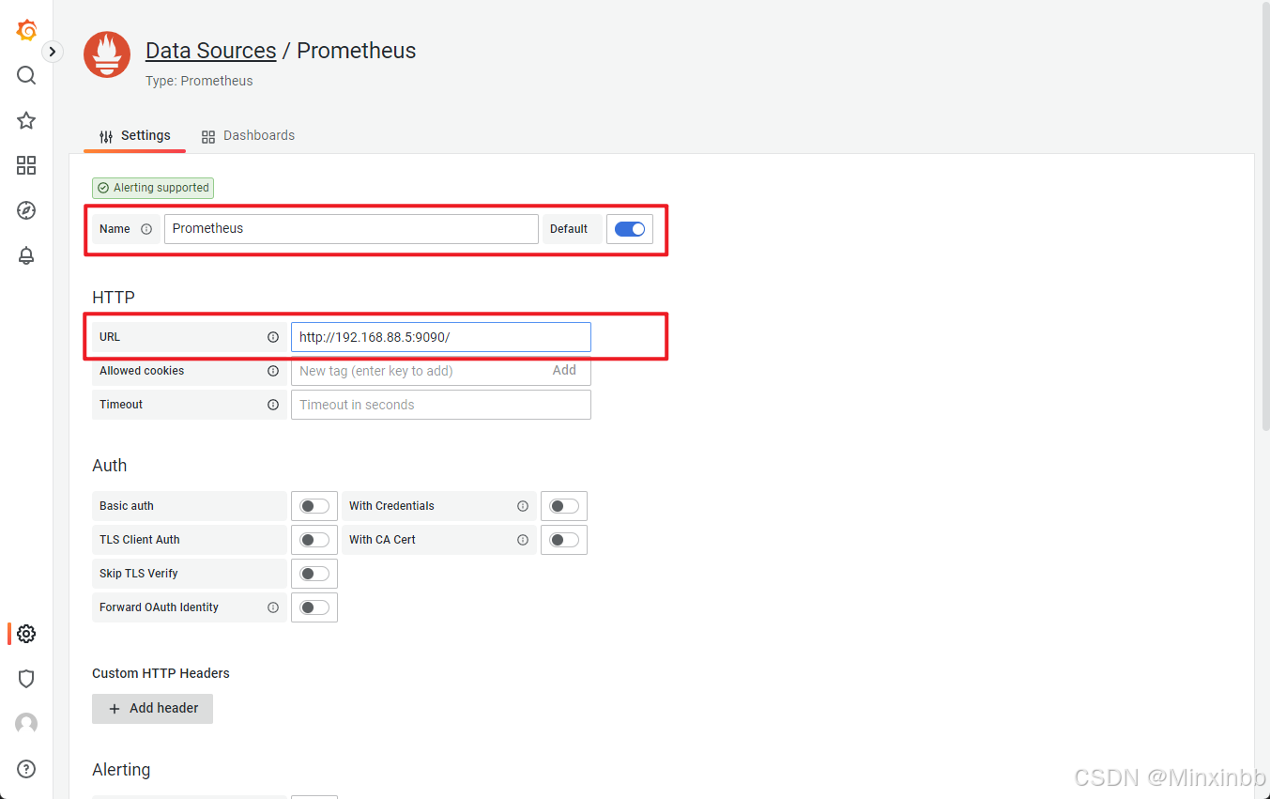The image size is (1270, 799).
Task: Open Server Admin shield icon
Action: point(26,679)
